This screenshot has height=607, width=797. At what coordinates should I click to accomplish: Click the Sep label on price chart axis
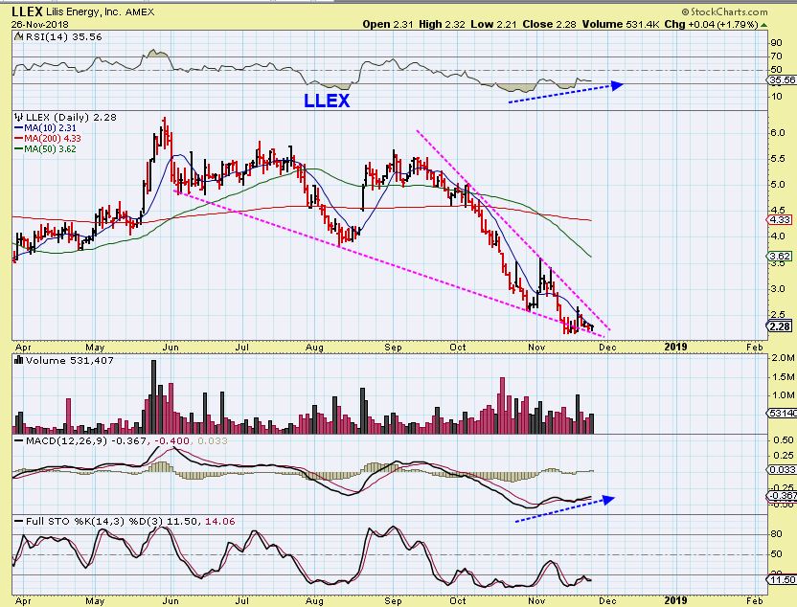coord(393,347)
